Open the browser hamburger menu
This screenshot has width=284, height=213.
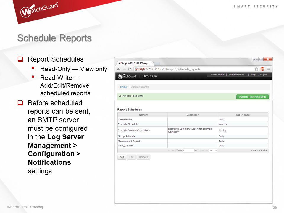[269, 69]
